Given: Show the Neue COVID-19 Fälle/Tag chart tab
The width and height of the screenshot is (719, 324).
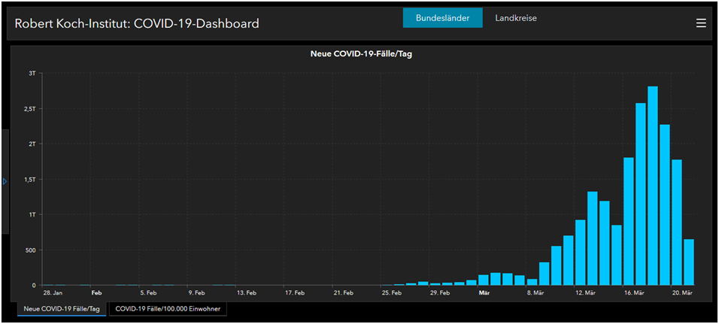Looking at the screenshot, I should (62, 309).
